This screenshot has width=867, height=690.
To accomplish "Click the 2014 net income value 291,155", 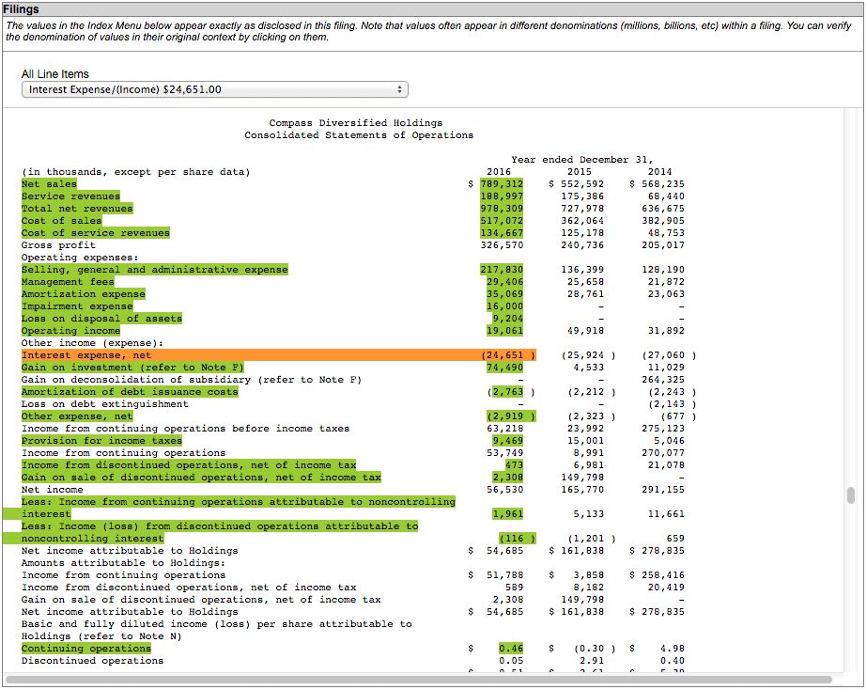I will coord(663,490).
